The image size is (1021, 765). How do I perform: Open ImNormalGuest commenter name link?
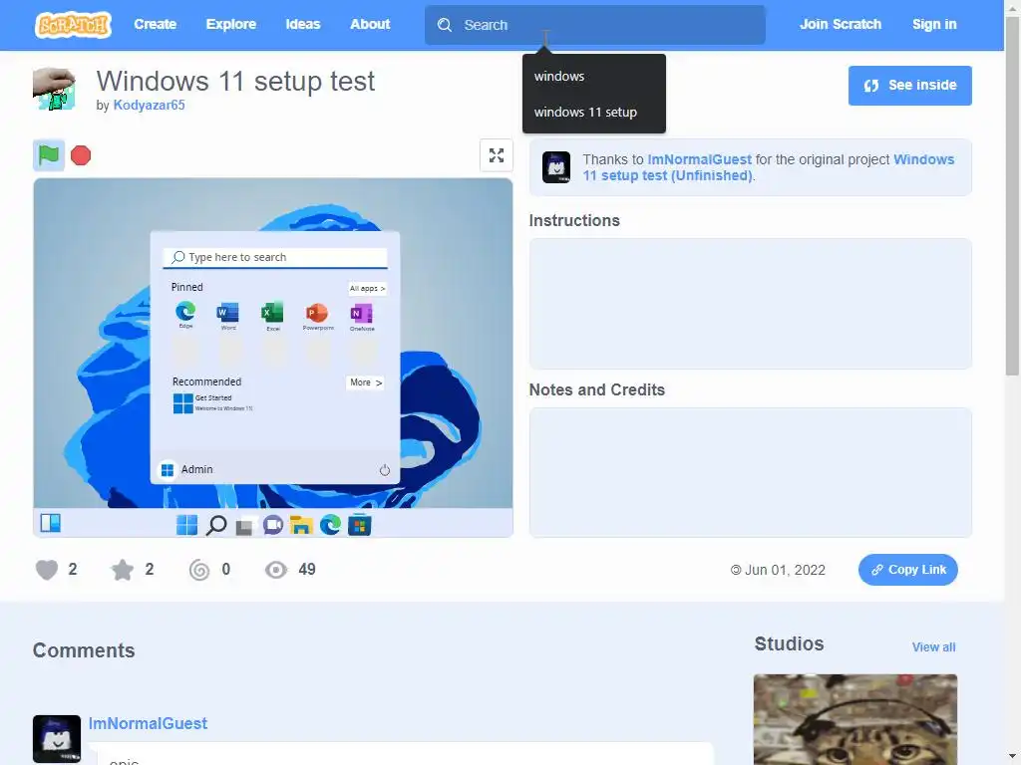[148, 723]
